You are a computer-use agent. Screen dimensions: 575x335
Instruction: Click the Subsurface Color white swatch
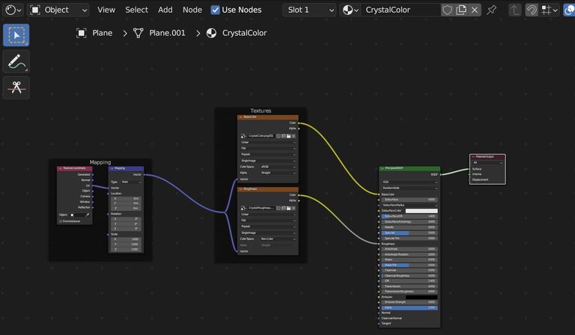[421, 210]
